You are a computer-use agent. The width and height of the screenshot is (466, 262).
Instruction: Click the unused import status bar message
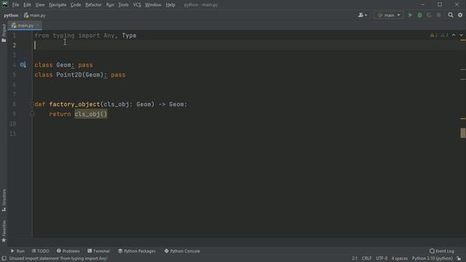coord(58,258)
